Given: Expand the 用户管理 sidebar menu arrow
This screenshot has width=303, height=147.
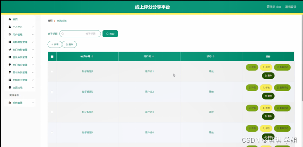Looking at the screenshot, I should click(x=33, y=34).
